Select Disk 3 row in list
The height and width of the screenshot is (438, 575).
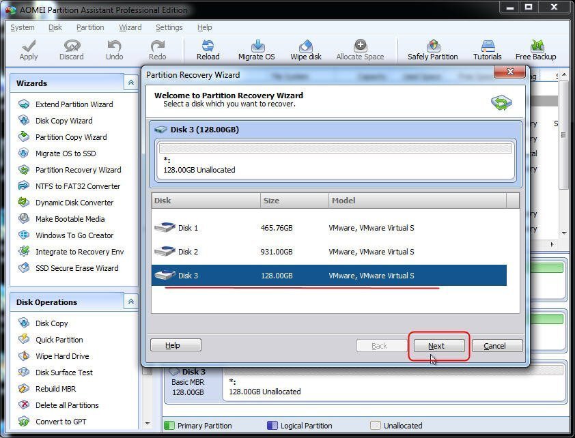pos(329,276)
